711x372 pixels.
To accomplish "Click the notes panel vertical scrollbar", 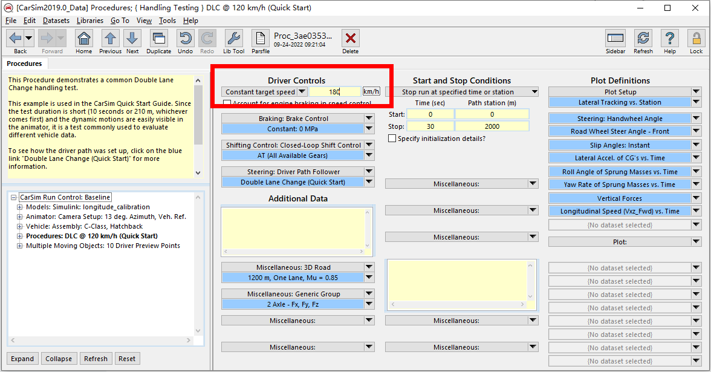I will [x=198, y=126].
